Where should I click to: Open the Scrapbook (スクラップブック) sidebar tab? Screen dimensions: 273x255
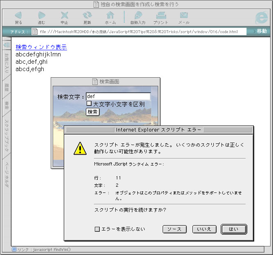coord(7,135)
